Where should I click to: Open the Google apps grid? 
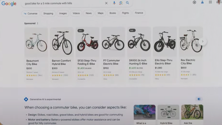[210, 2]
